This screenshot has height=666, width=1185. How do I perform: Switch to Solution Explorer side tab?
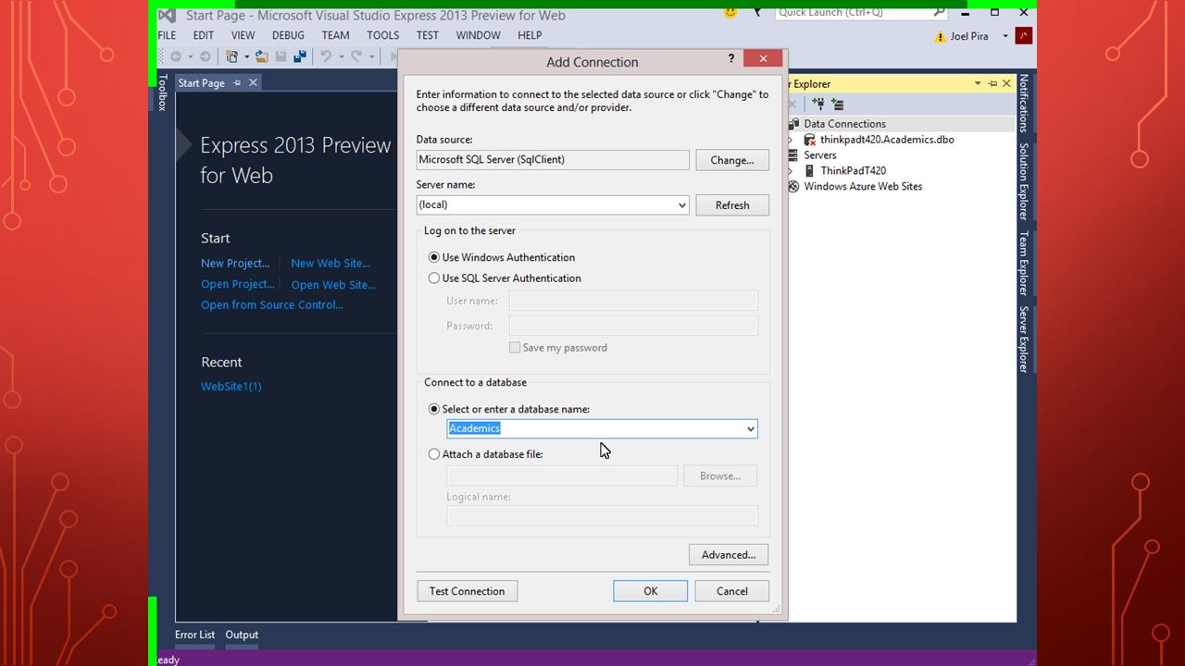(x=1024, y=181)
